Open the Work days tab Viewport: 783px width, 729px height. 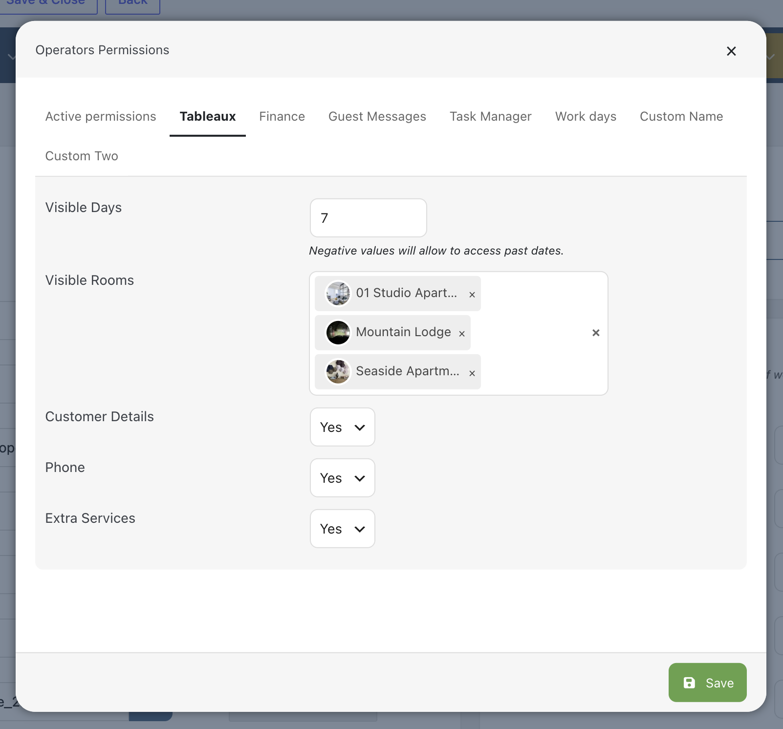(586, 116)
